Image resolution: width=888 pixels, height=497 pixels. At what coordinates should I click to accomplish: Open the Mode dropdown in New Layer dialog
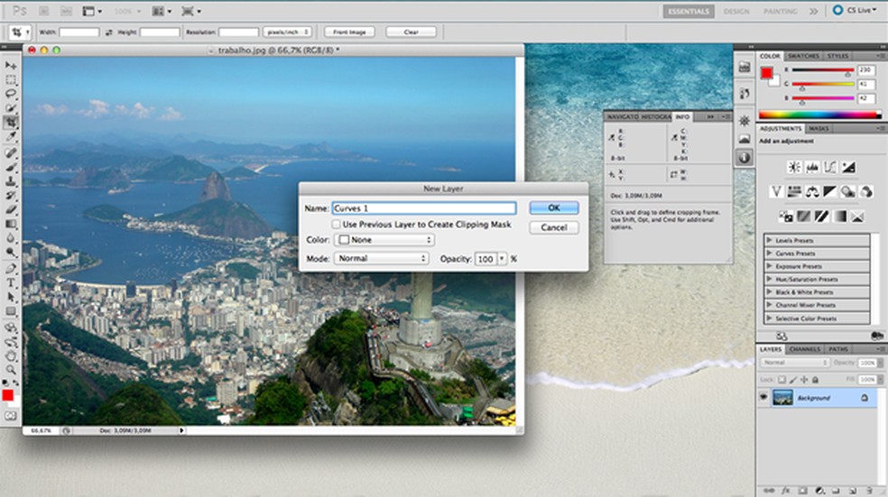pyautogui.click(x=381, y=259)
